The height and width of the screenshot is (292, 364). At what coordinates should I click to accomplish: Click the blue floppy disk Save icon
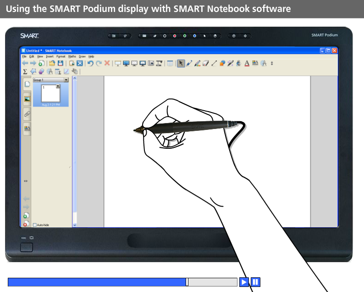pos(60,63)
